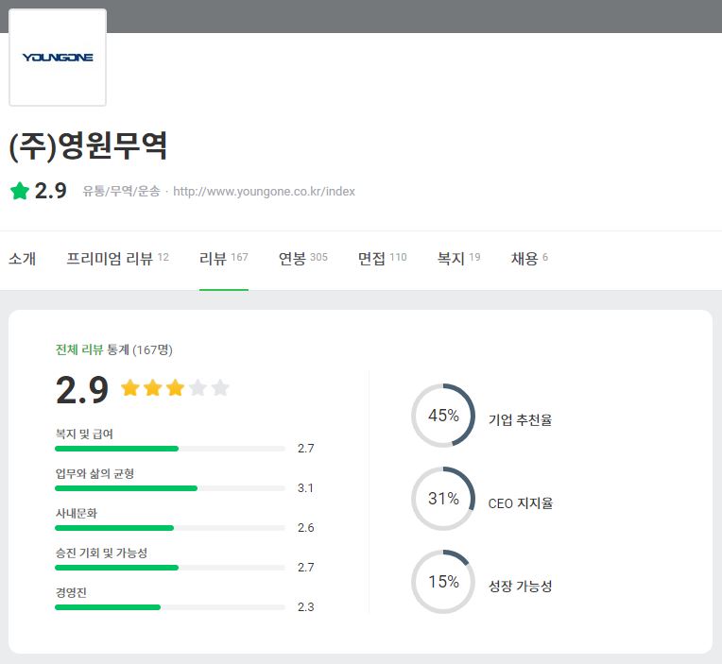Click the fourth gray star in rating
722x664 pixels.
point(198,387)
